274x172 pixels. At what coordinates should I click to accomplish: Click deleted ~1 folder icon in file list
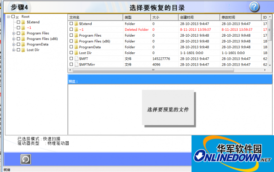pyautogui.click(x=76, y=29)
